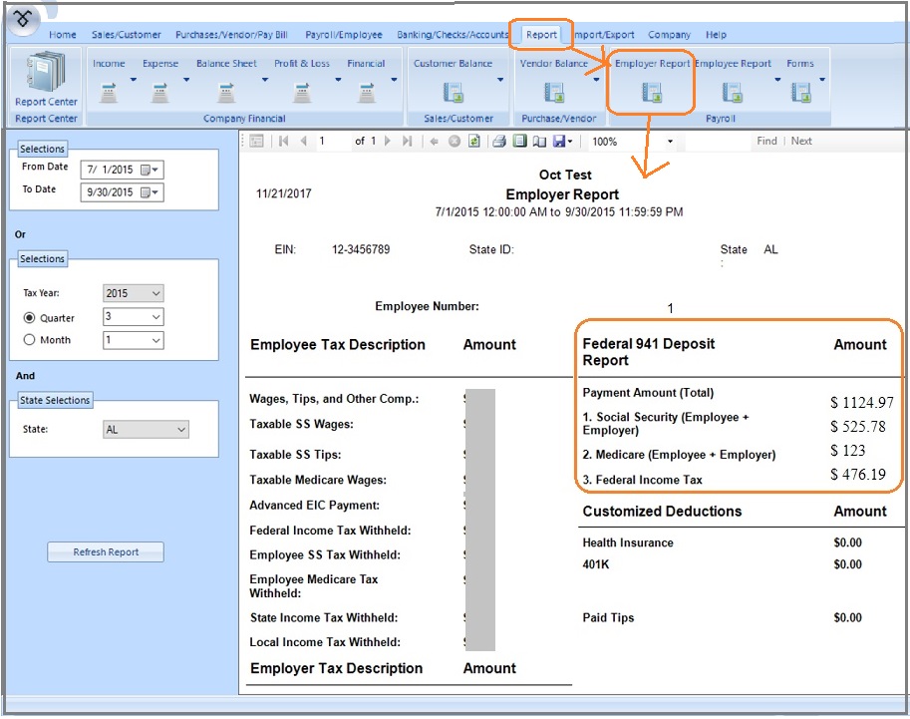Open the Company ribbon tab
Screen dimensions: 910x719
point(669,35)
